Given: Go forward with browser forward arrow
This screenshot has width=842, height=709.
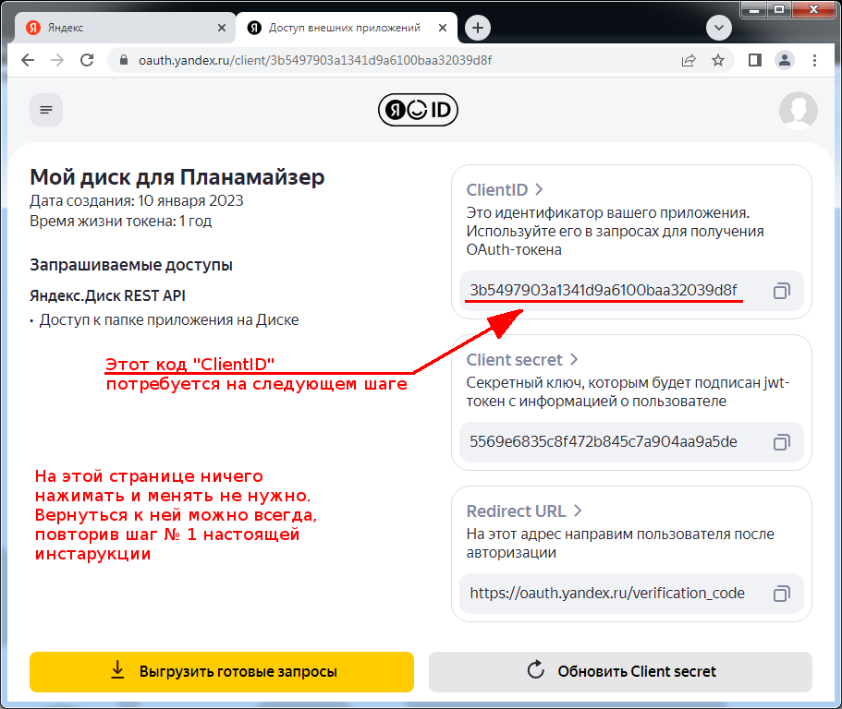Looking at the screenshot, I should coord(57,60).
